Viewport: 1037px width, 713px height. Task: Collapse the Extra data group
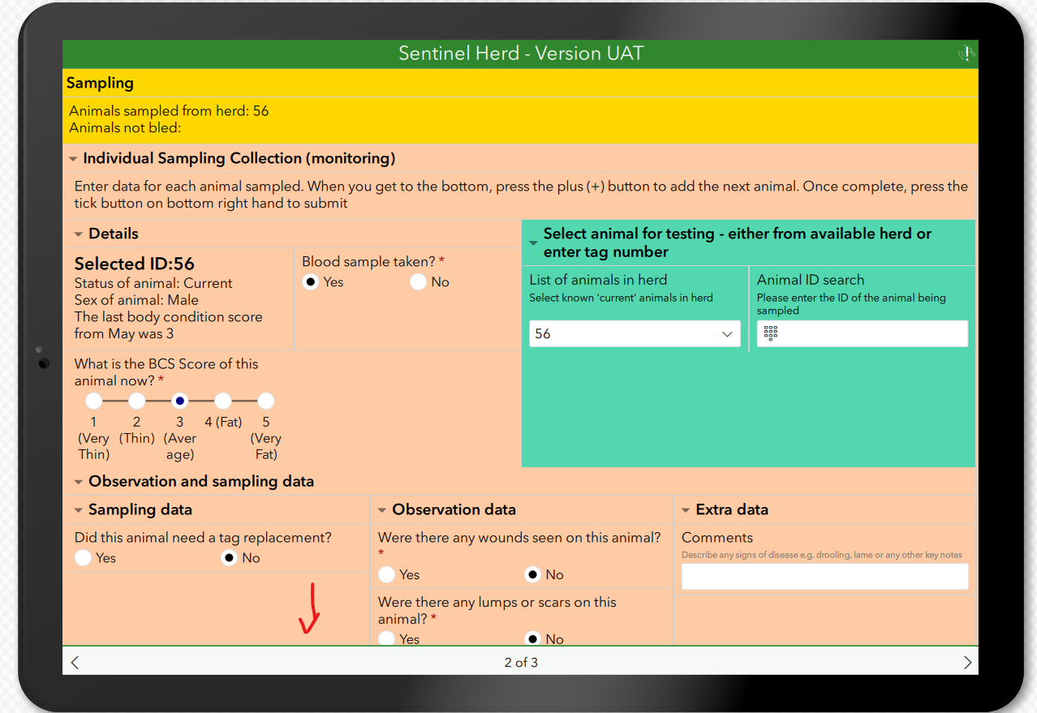[686, 510]
